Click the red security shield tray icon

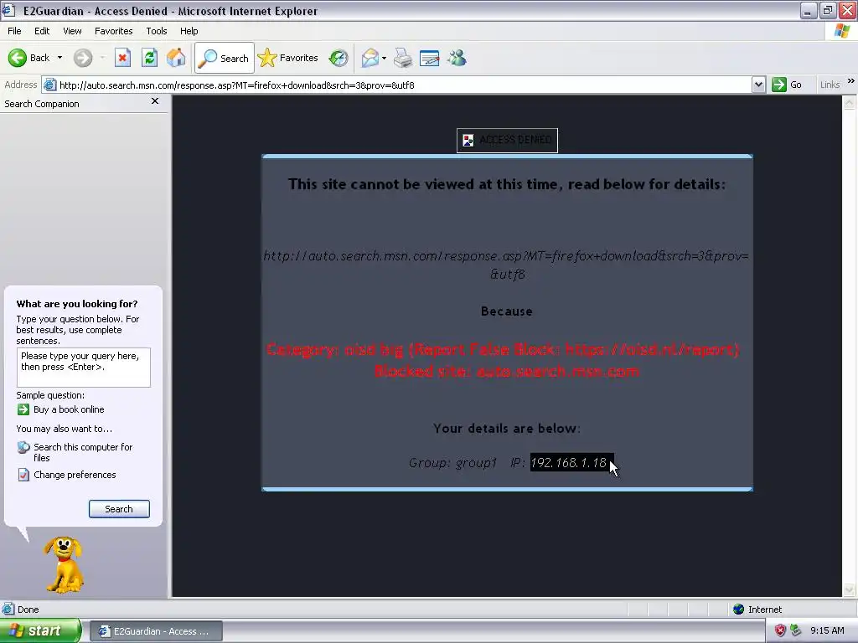click(x=780, y=630)
